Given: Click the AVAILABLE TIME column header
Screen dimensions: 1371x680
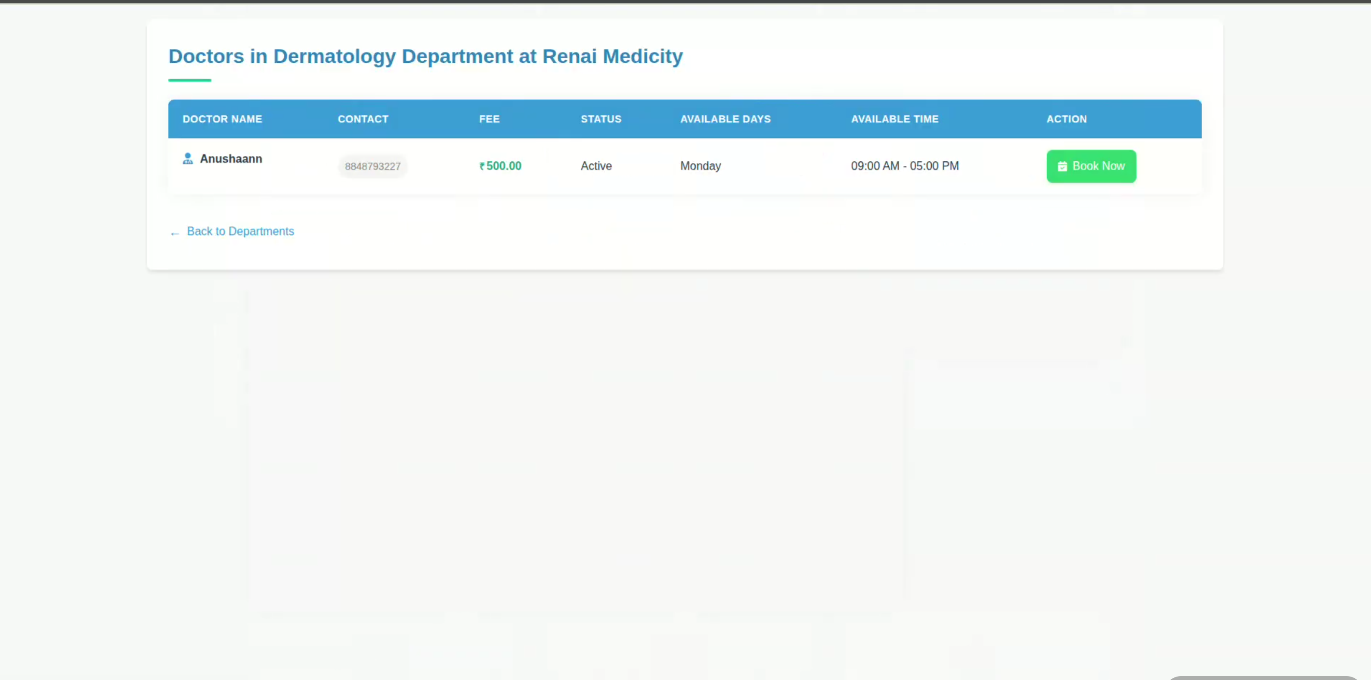Looking at the screenshot, I should (895, 119).
